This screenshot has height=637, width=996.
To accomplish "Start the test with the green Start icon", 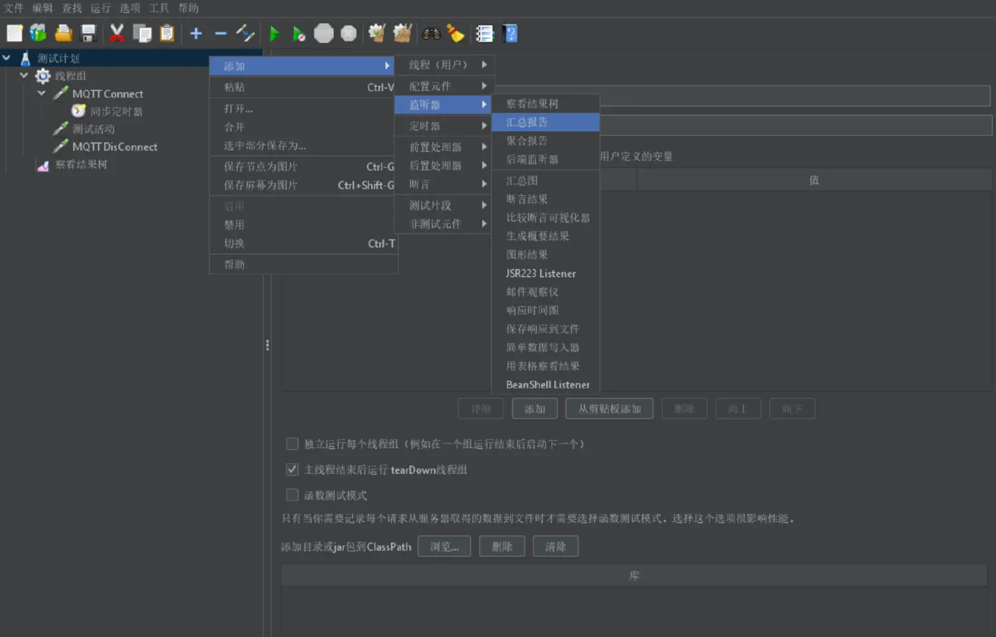I will click(274, 33).
